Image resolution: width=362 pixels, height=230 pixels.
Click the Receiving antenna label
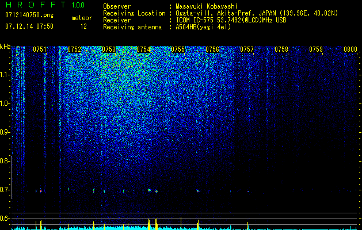pyautogui.click(x=132, y=27)
